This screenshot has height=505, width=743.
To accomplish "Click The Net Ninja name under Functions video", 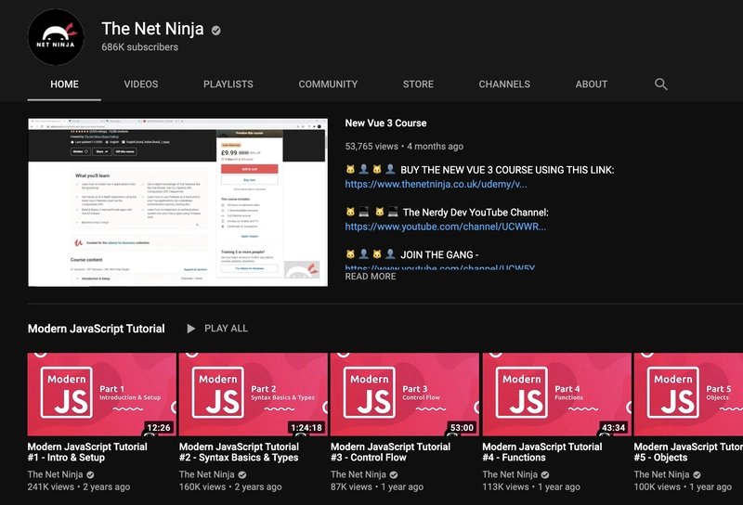I will click(x=510, y=474).
